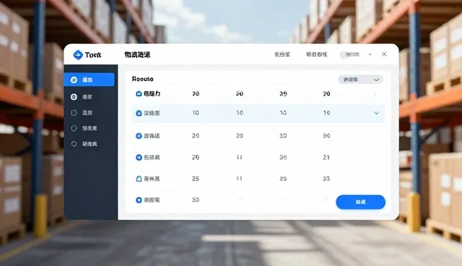The image size is (462, 266).
Task: Click the first bold number in the top row
Action: point(196,94)
